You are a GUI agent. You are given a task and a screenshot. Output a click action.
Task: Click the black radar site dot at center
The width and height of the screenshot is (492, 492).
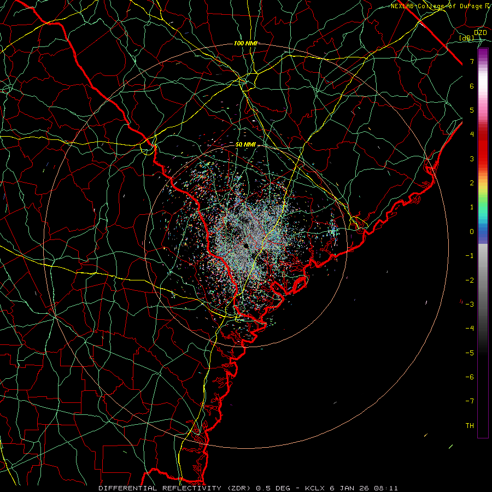pos(247,245)
